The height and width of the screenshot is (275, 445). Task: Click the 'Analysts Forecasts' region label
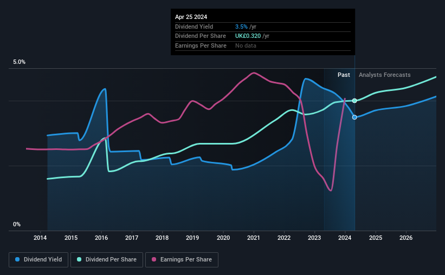point(384,75)
